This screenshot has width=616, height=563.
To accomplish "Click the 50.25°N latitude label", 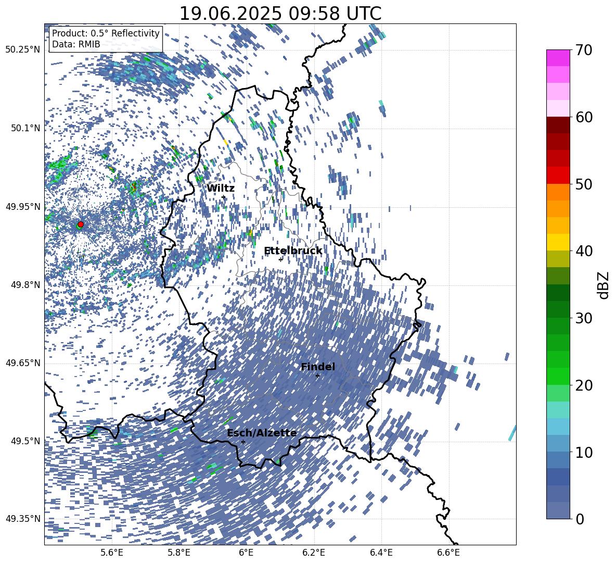I will 22,50.
